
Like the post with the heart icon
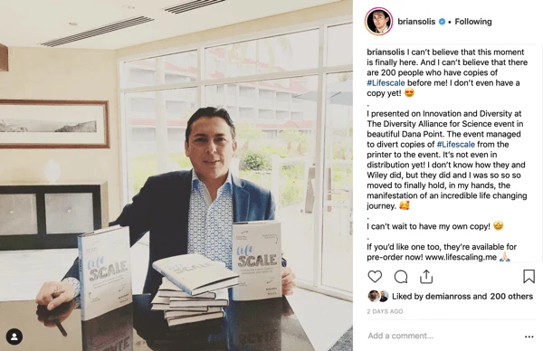[375, 277]
